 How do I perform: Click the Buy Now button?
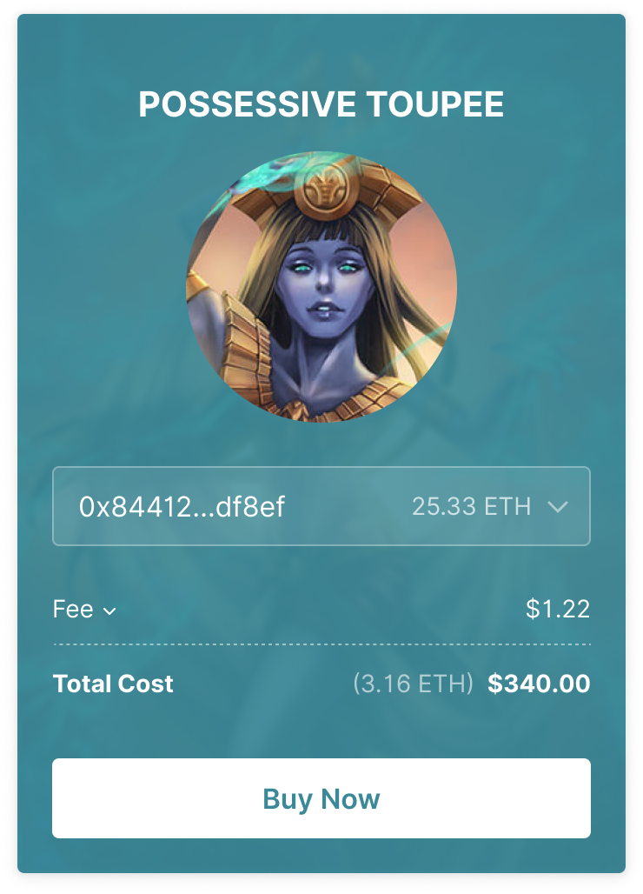[x=321, y=797]
